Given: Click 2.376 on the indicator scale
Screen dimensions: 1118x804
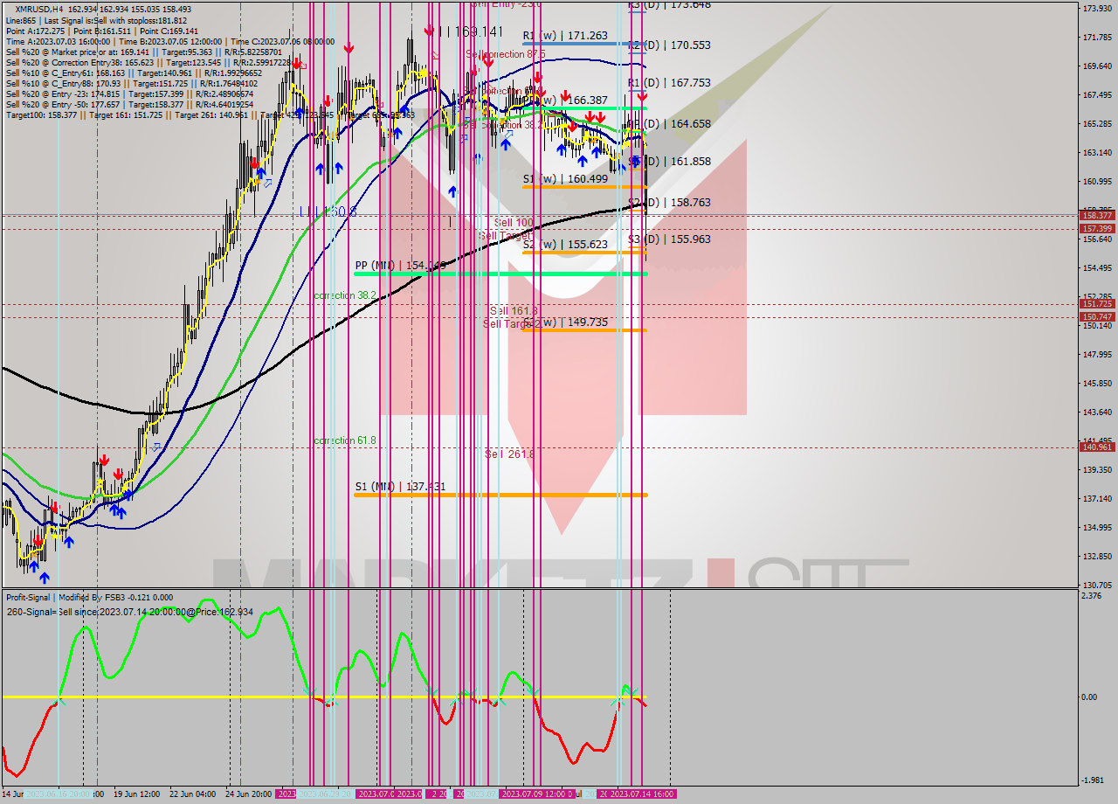Looking at the screenshot, I should (1092, 596).
